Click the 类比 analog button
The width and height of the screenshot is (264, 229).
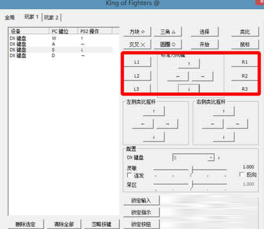point(245,32)
